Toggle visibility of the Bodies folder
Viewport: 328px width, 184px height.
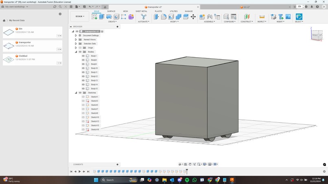tap(80, 52)
